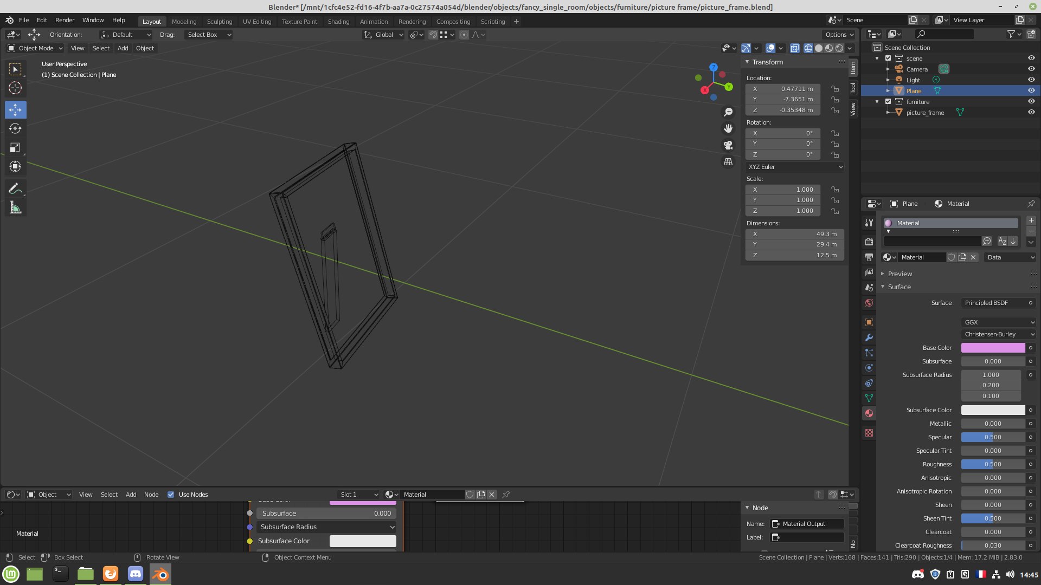
Task: Switch orthographic/perspective grid icon
Action: point(728,162)
